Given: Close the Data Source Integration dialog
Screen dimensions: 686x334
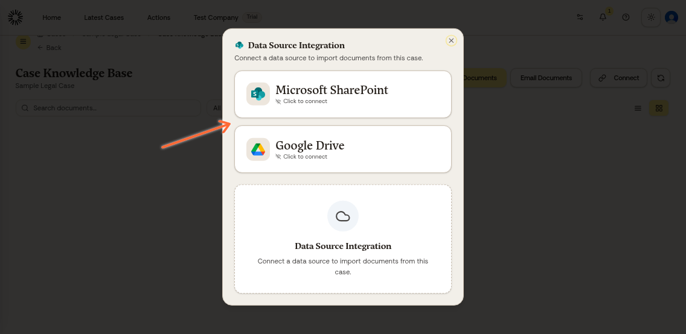Looking at the screenshot, I should pos(451,40).
